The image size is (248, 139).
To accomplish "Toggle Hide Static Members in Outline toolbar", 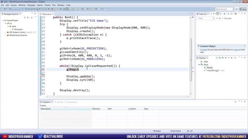I will (226, 58).
